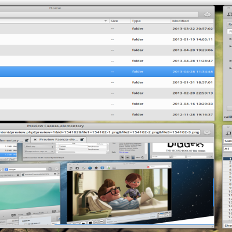Select the folder modified 2012-11-28 19:16:37

[107, 114]
